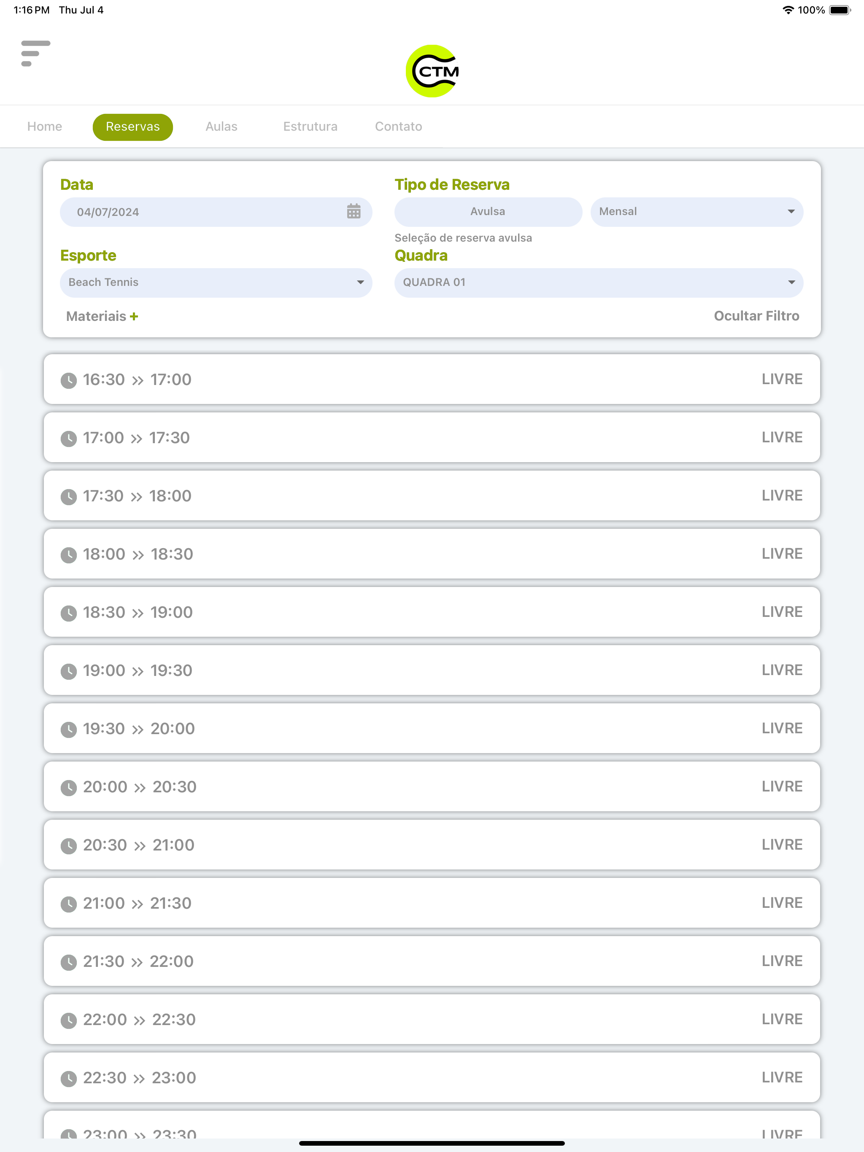Viewport: 864px width, 1152px height.
Task: Open the Mensal reservation dropdown
Action: point(696,211)
